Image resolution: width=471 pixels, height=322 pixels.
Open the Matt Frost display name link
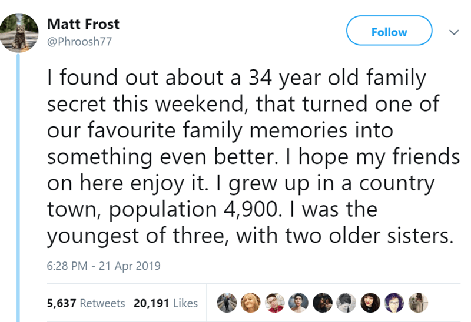(82, 24)
